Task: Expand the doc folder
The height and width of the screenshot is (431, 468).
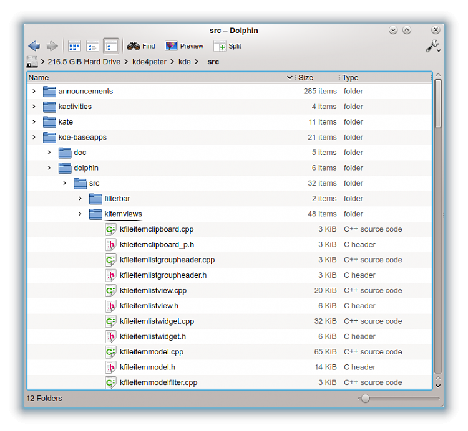Action: 49,153
